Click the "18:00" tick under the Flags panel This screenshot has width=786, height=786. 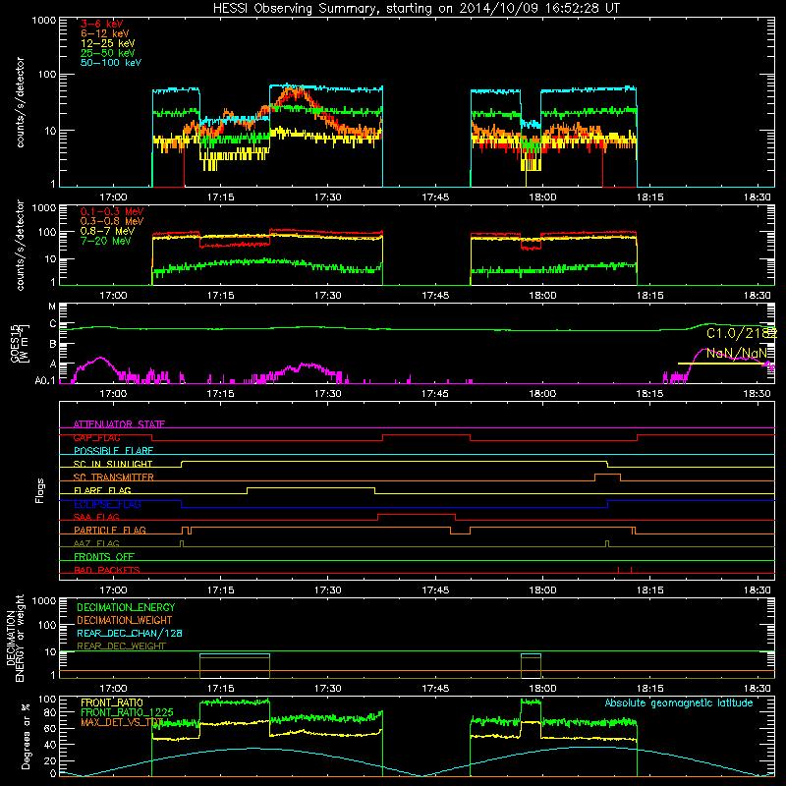coord(542,590)
